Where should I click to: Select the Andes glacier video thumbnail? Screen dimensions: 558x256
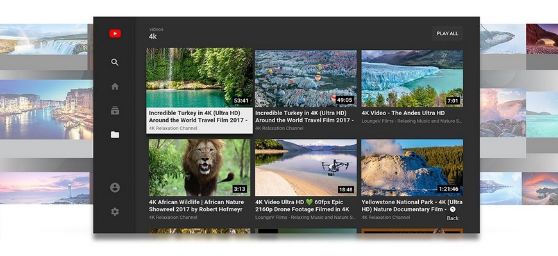coord(412,78)
